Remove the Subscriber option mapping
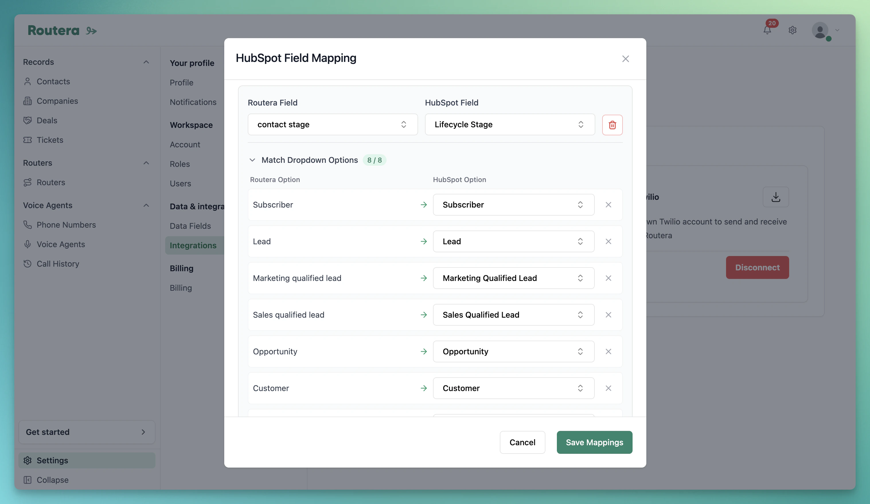 tap(608, 205)
